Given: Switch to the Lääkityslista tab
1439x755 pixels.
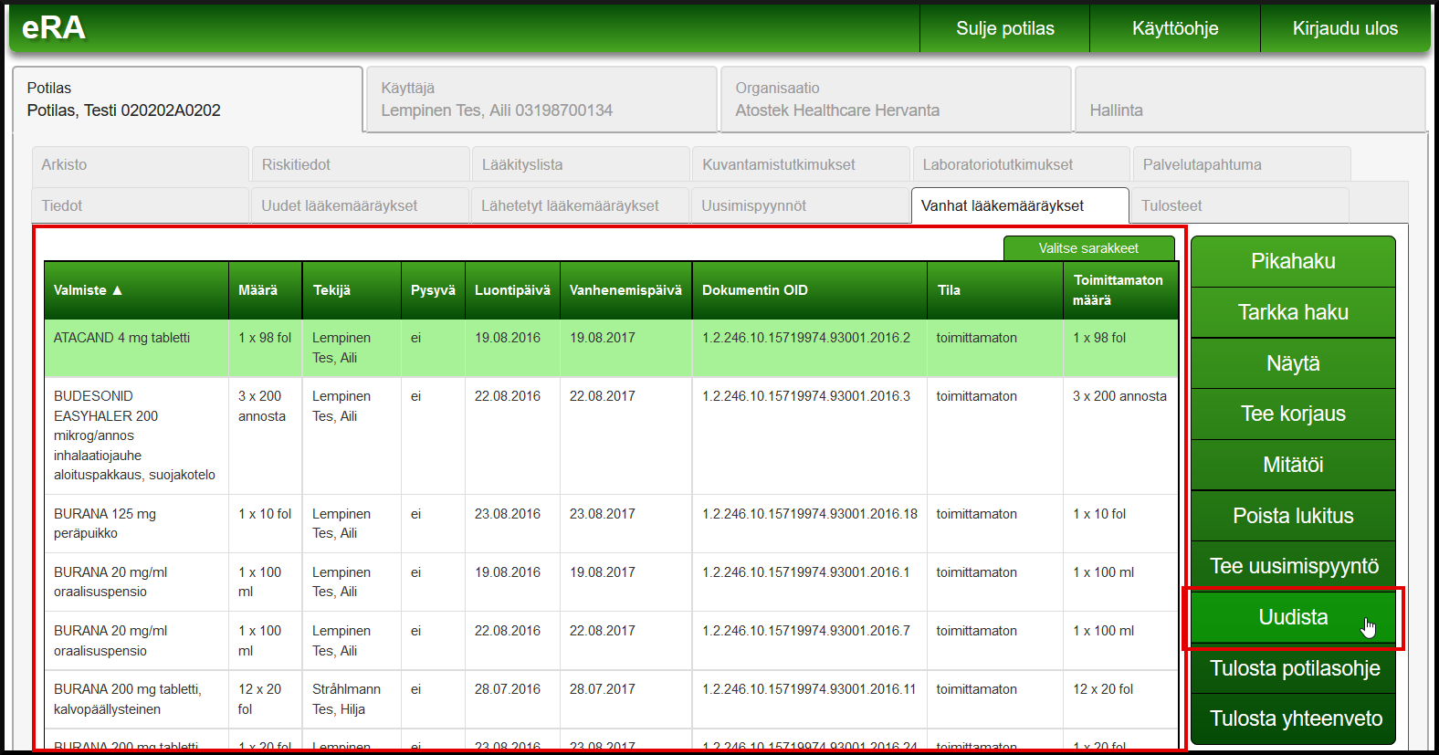Looking at the screenshot, I should point(581,164).
